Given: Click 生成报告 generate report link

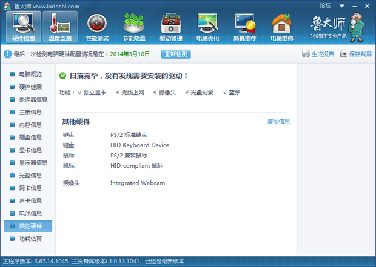Looking at the screenshot, I should (x=323, y=54).
